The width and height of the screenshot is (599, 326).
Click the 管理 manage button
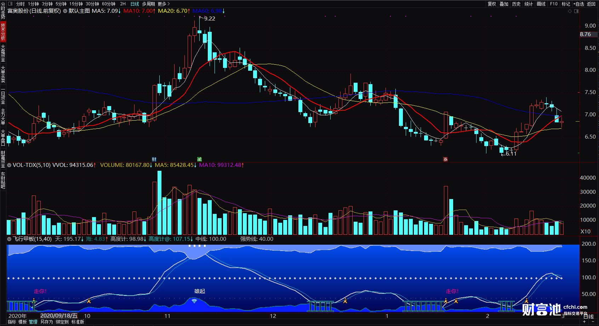pyautogui.click(x=33, y=322)
